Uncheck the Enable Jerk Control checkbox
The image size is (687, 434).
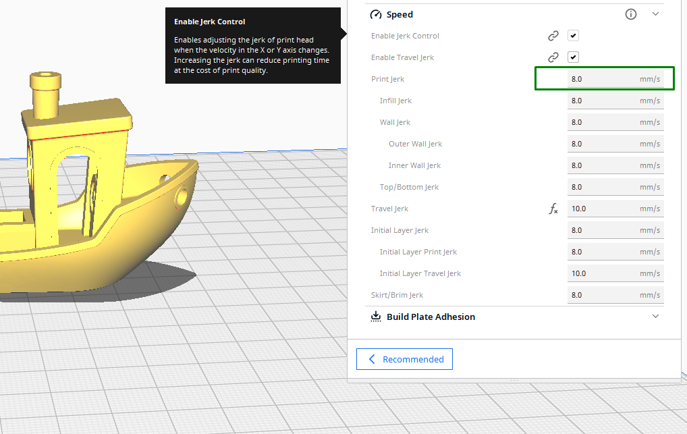(x=573, y=35)
